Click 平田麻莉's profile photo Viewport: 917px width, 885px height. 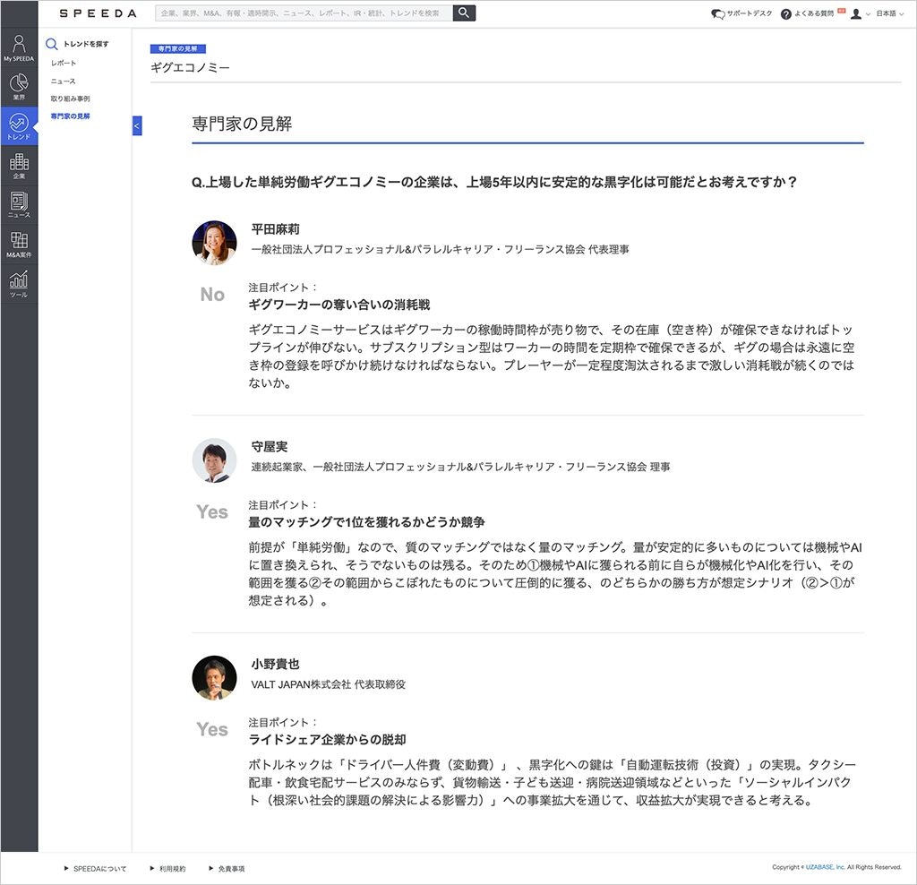click(214, 243)
